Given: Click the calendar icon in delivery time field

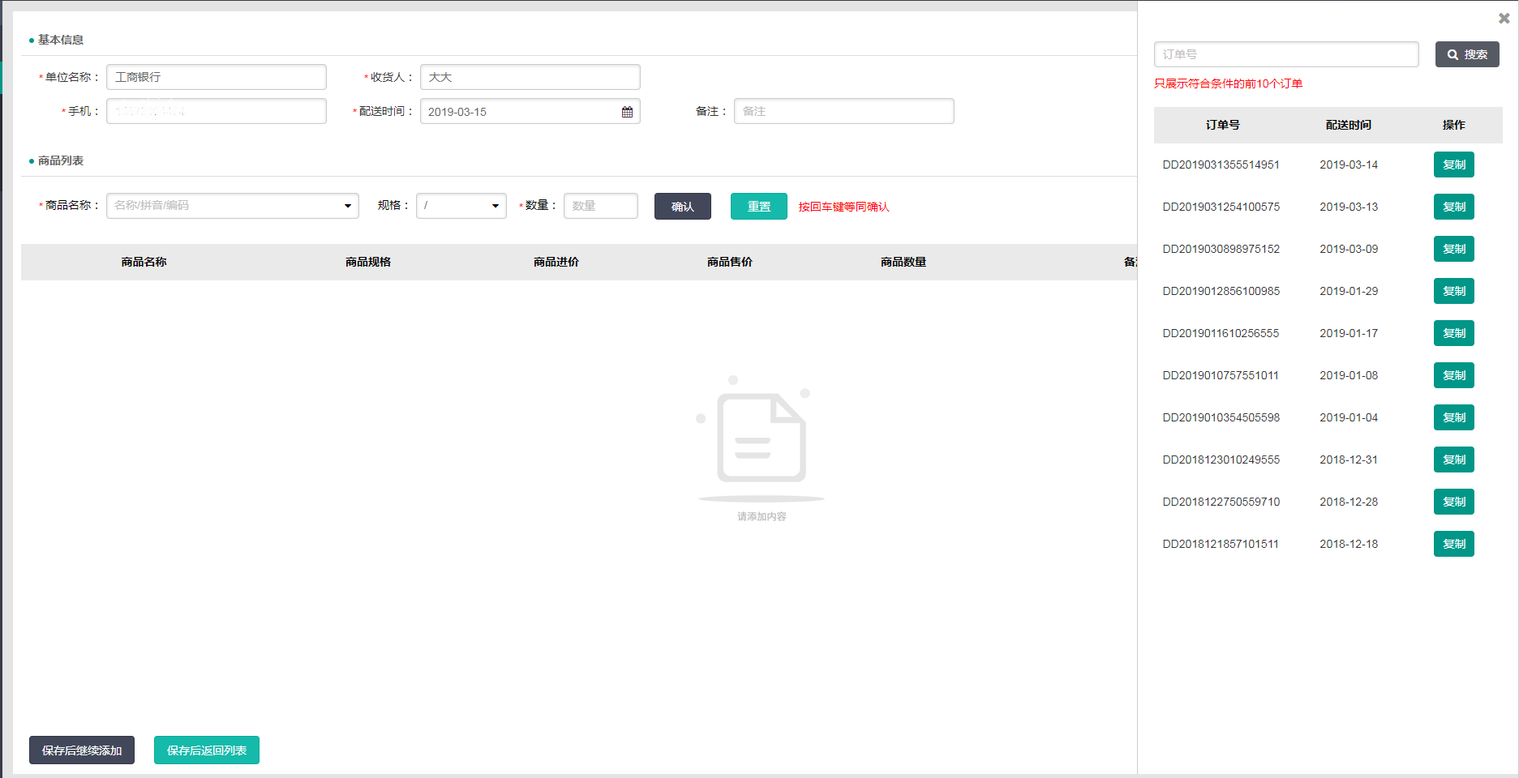Looking at the screenshot, I should 627,112.
